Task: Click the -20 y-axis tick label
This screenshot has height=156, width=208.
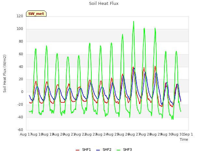Action: pos(20,105)
